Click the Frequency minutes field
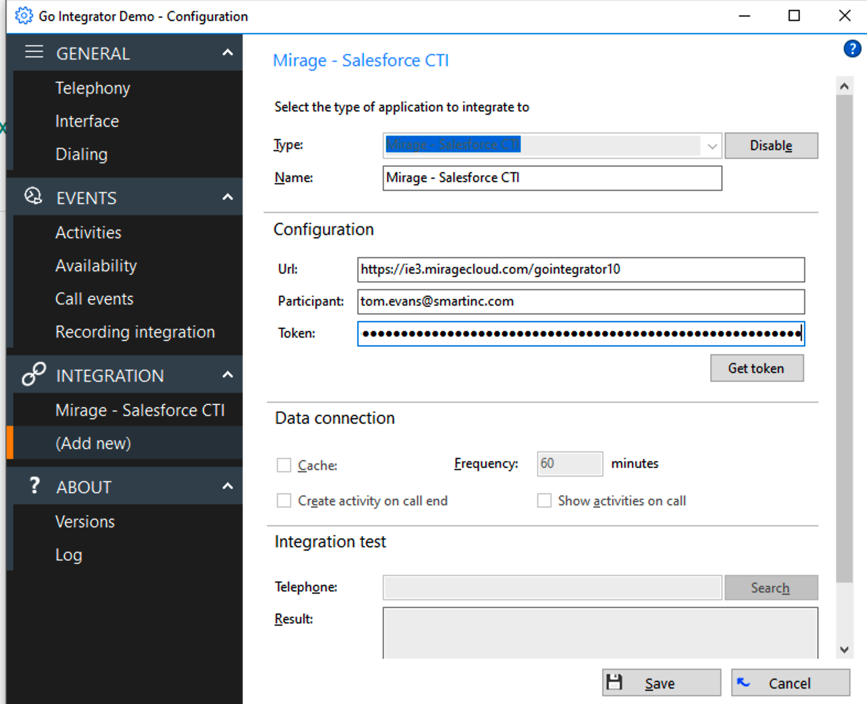Screen dimensions: 867x704 (x=570, y=463)
